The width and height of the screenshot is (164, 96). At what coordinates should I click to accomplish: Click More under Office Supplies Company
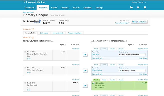(x=29, y=73)
